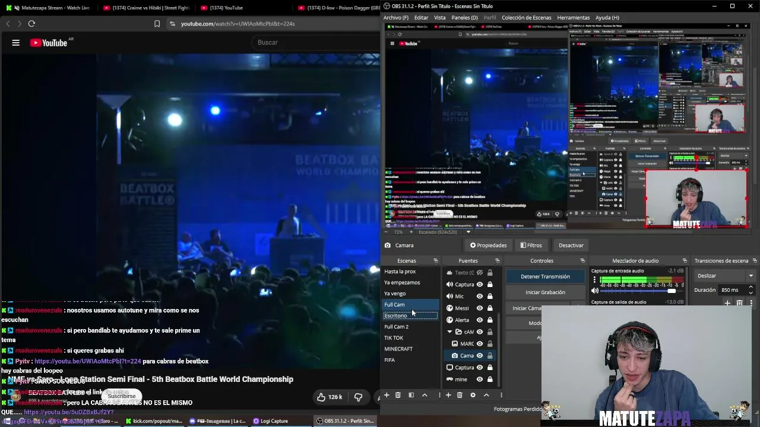The image size is (760, 427).
Task: Hide the Cama camera source
Action: pyautogui.click(x=480, y=355)
